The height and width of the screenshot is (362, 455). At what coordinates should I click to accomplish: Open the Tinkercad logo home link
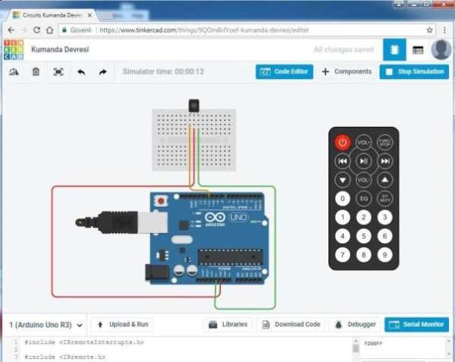[14, 49]
